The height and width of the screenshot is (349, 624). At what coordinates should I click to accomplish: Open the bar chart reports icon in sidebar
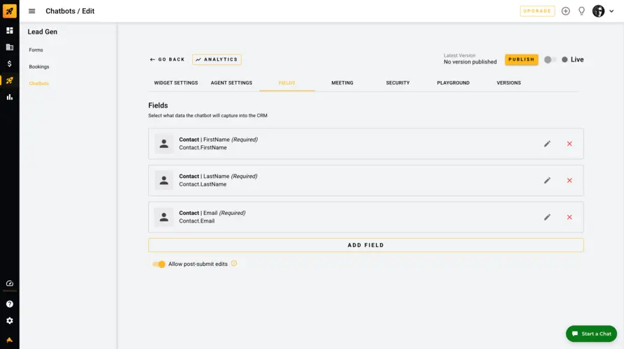pos(10,97)
